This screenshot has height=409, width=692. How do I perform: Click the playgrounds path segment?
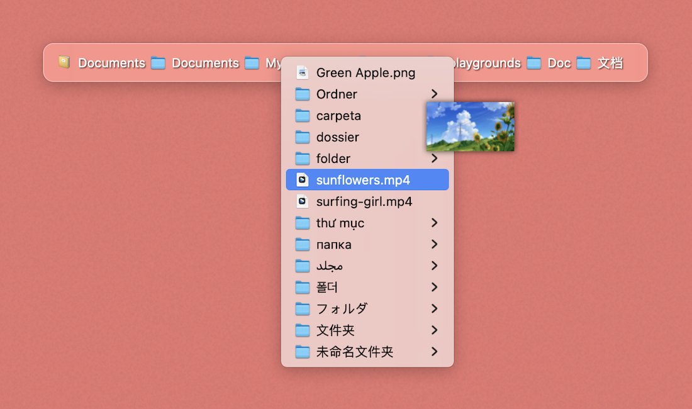[487, 63]
